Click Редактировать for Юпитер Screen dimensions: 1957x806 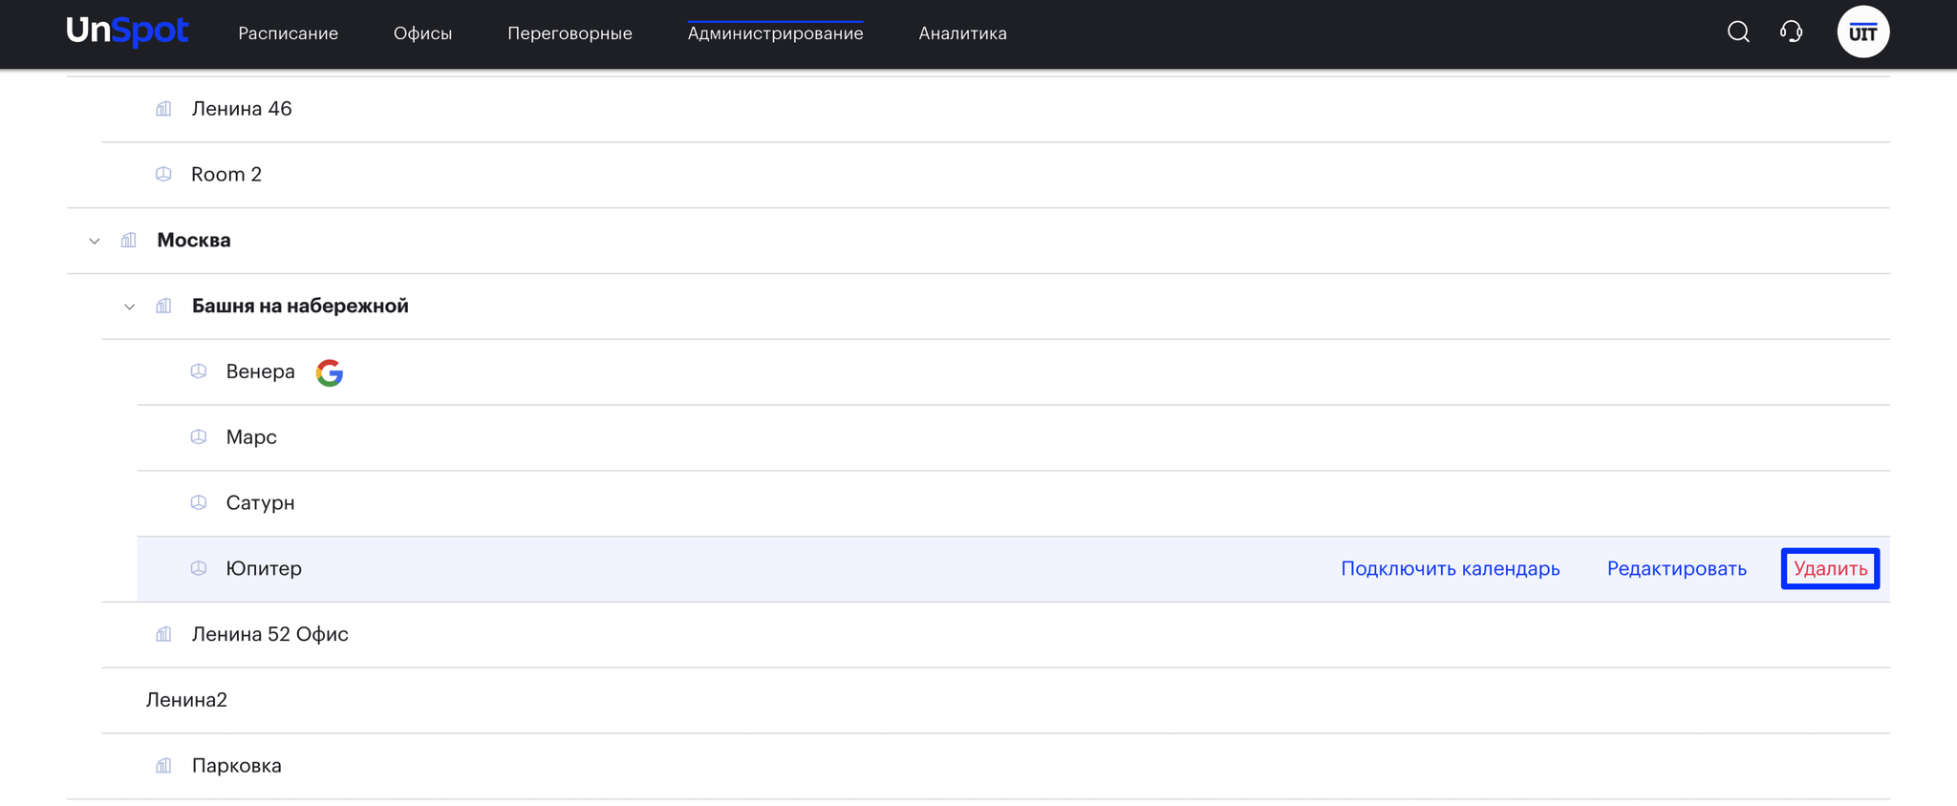point(1677,569)
